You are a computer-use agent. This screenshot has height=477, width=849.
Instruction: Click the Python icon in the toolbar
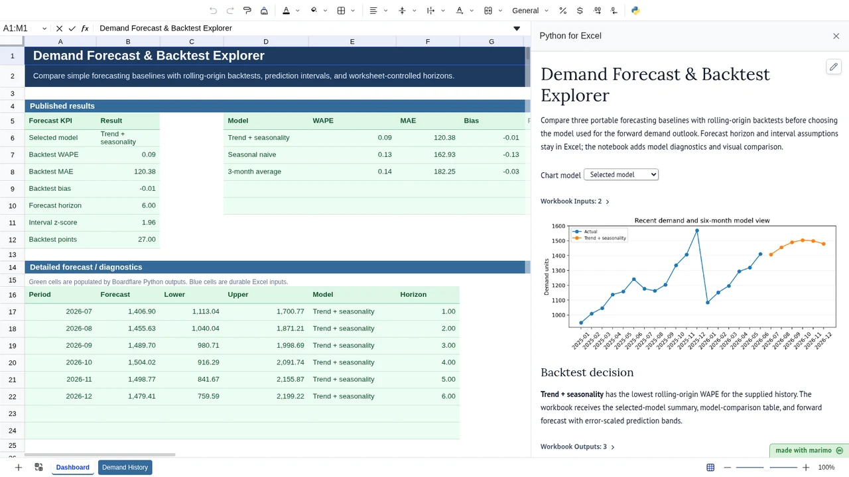pos(635,11)
